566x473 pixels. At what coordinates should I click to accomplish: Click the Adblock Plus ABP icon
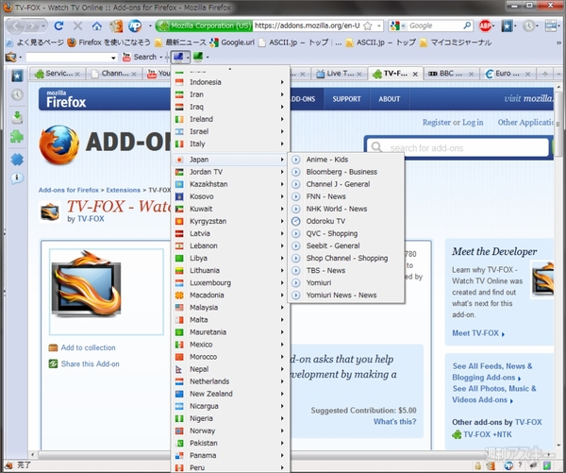click(x=486, y=25)
